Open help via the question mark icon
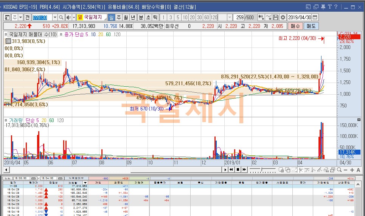The image size is (365, 216). click(335, 7)
